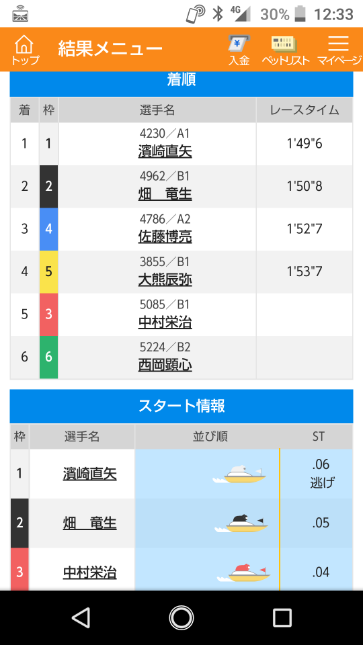Viewport: 363px width, 645px height.
Task: Tap the black boat icon for lane 2
Action: (x=241, y=523)
